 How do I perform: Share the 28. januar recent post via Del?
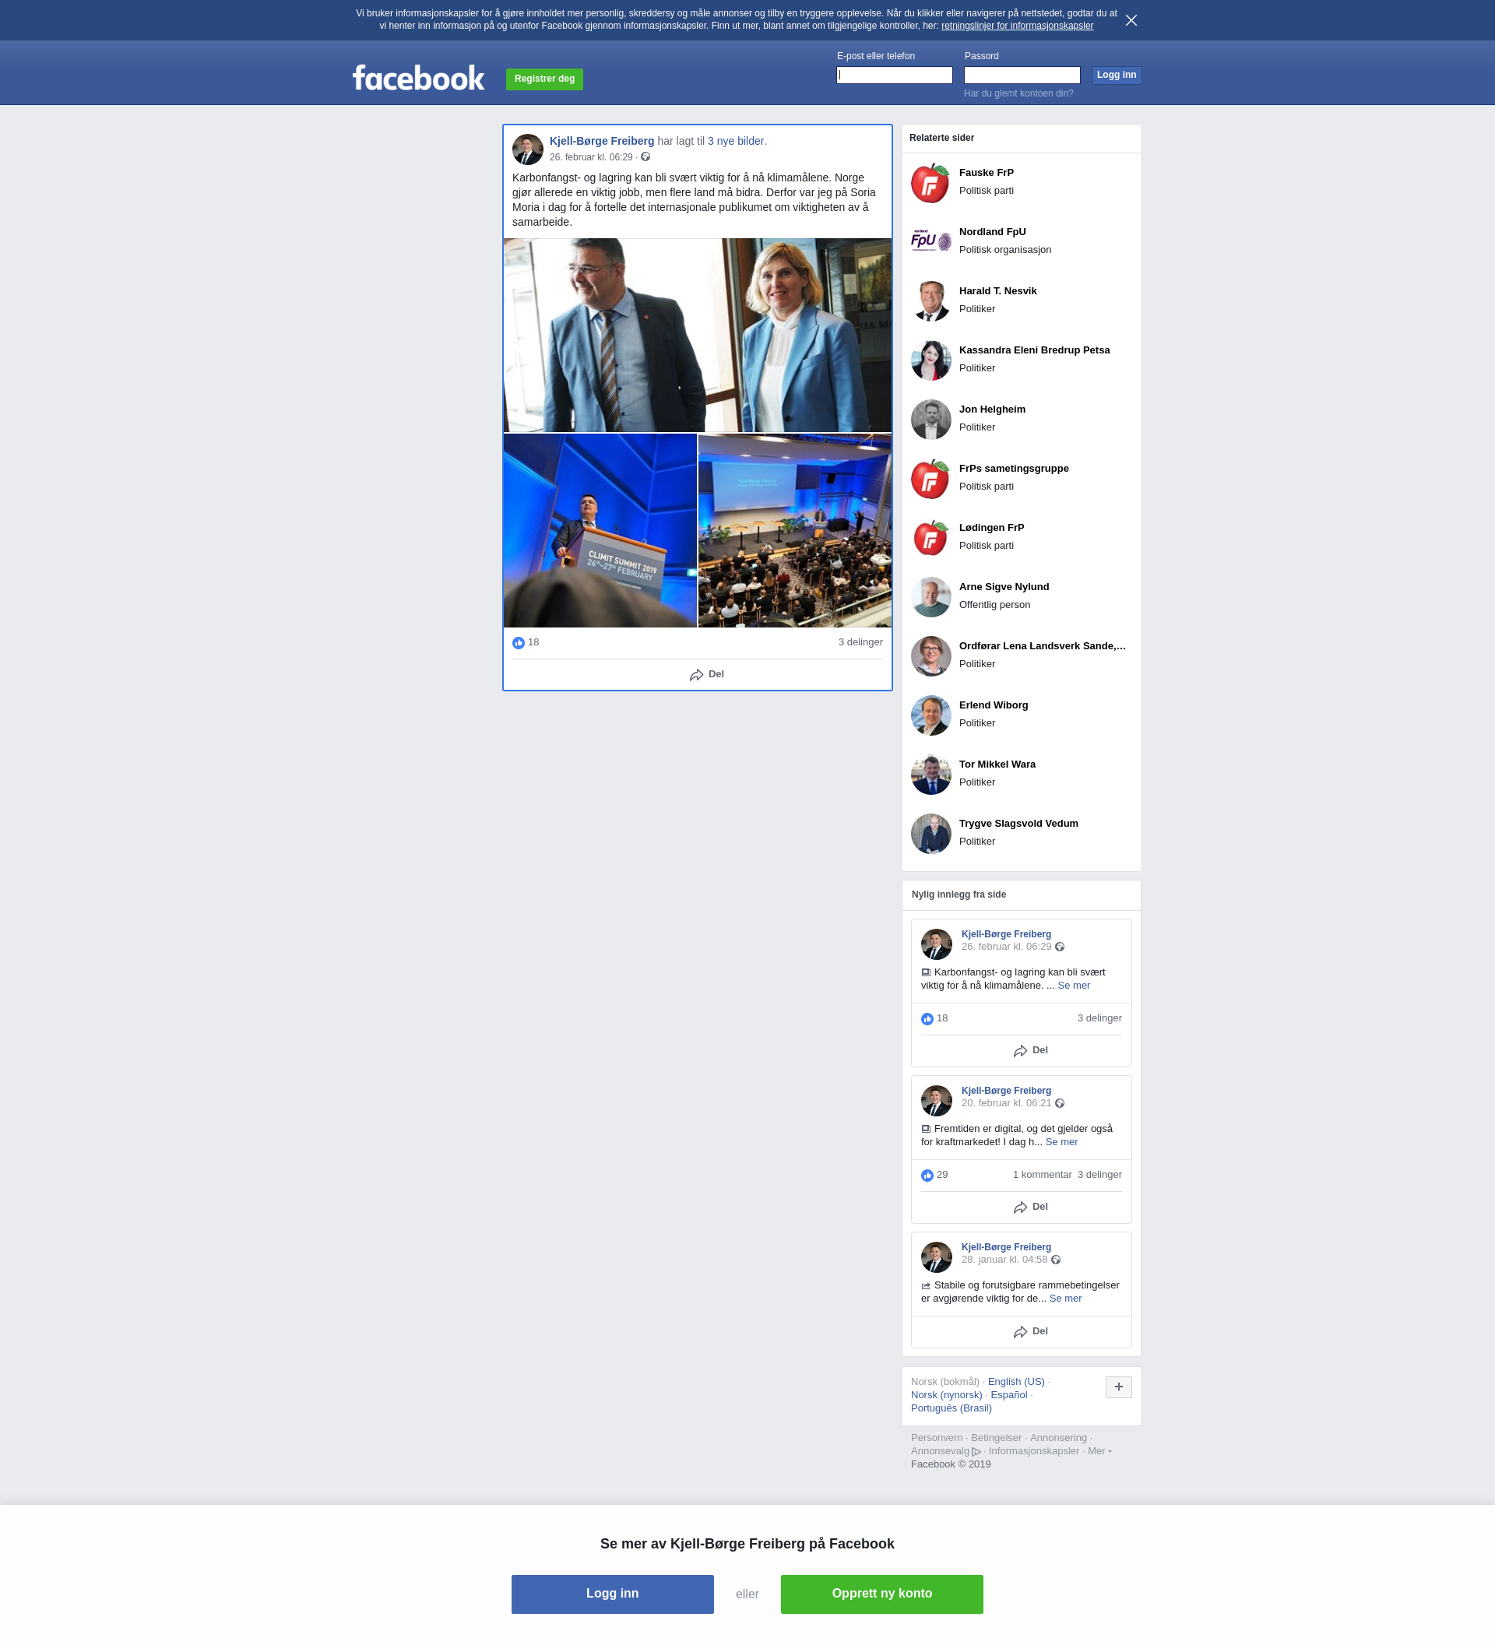[1030, 1332]
